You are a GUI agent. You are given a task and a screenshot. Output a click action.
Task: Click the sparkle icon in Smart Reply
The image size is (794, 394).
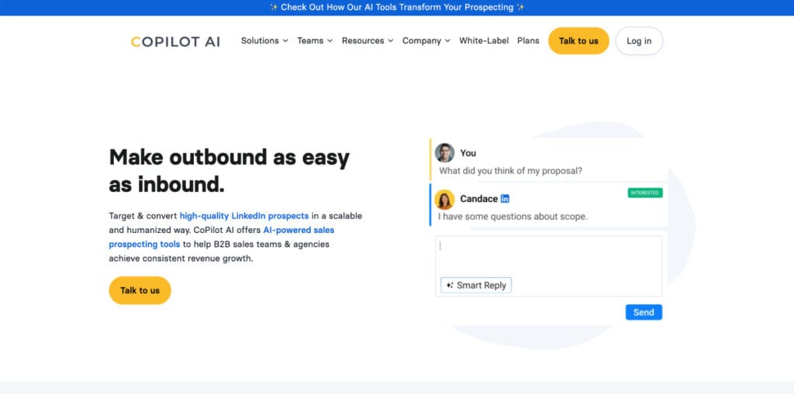[x=450, y=286]
